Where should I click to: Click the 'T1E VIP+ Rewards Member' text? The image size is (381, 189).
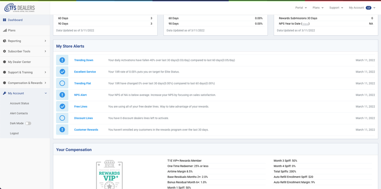pos(184,161)
